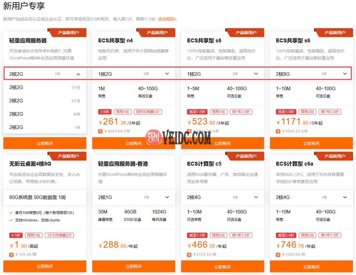Click 1M 带宽 spec on n4 card
The height and width of the screenshot is (275, 356).
(x=102, y=92)
